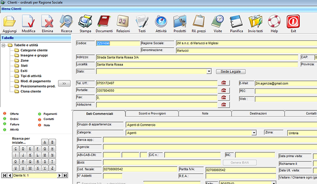Open the Documenti book icon
The height and width of the screenshot is (184, 317).
click(x=104, y=21)
